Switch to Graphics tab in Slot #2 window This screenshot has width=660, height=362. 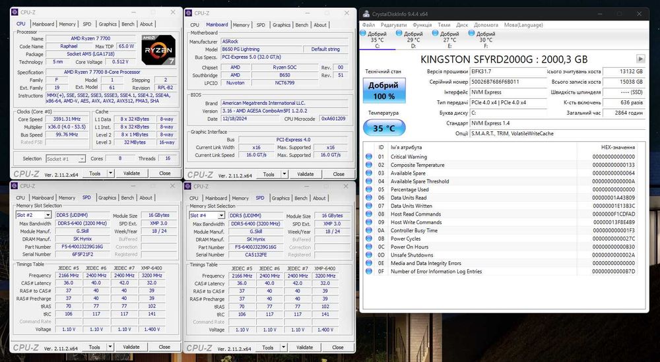tap(108, 198)
